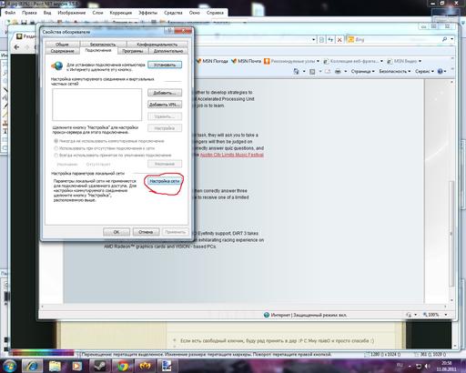Expand the Страница dropdown menu
Image resolution: width=466 pixels, height=373 pixels.
363,71
